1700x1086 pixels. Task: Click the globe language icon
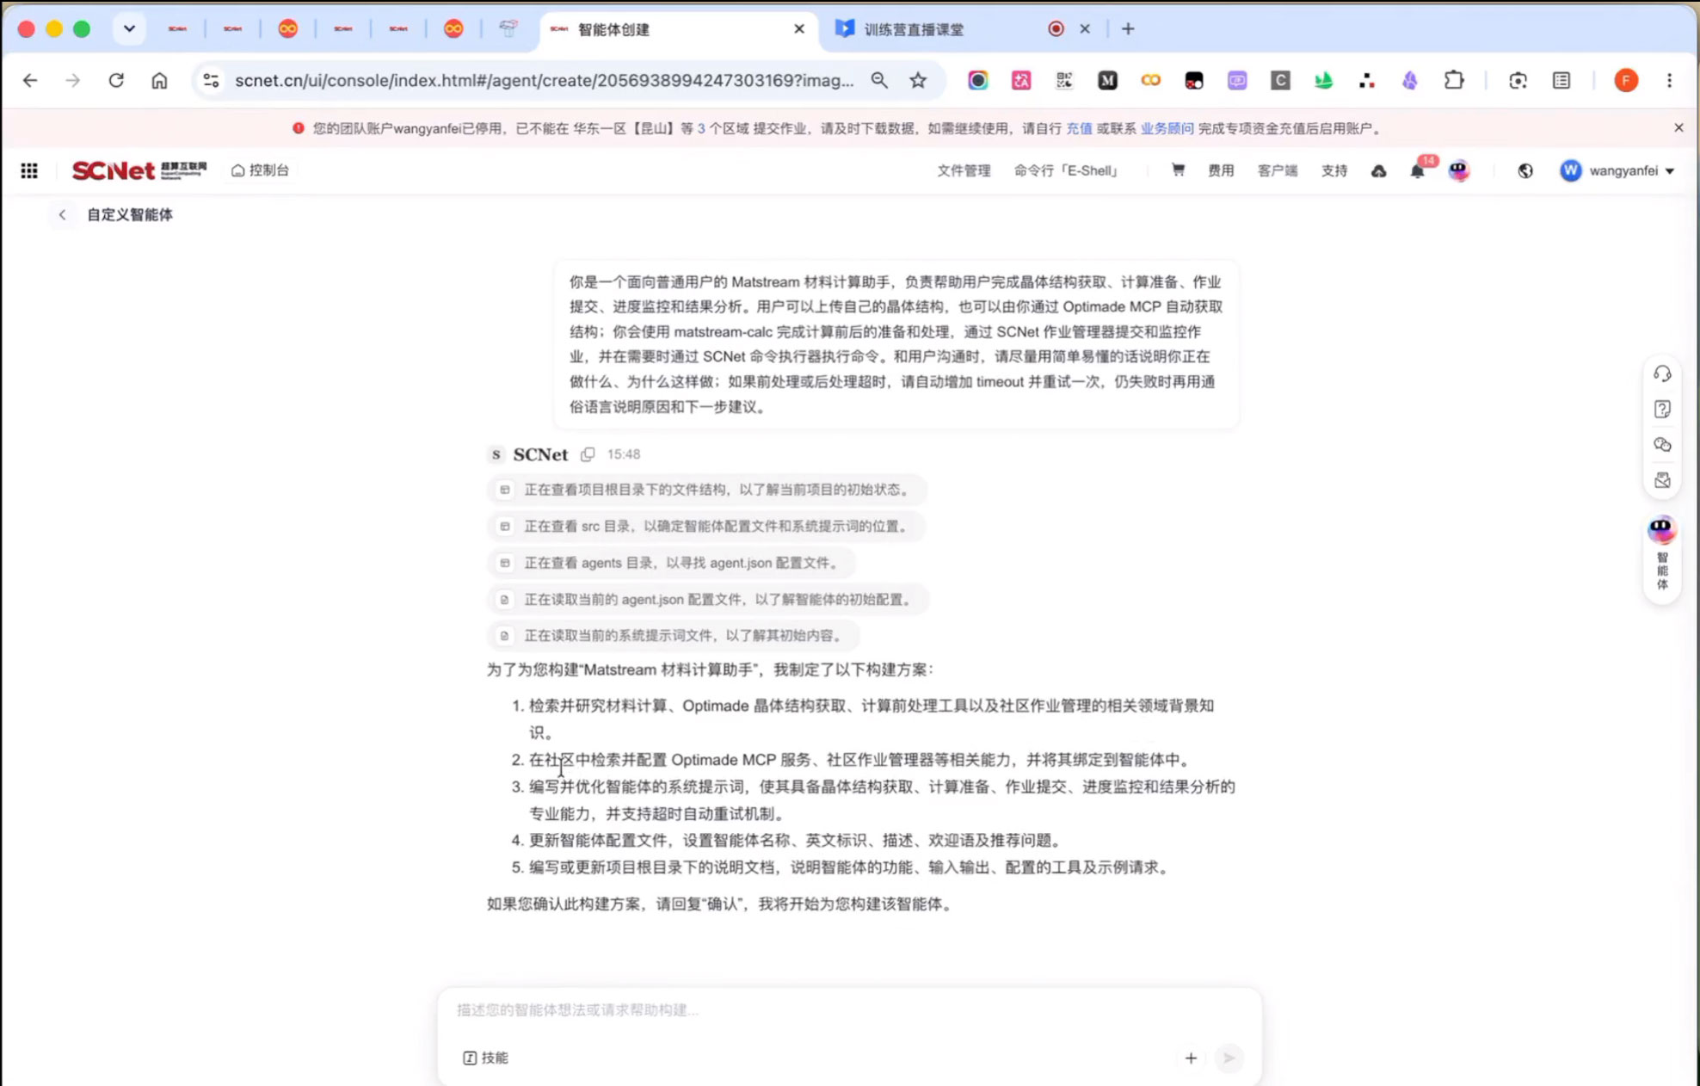1525,171
